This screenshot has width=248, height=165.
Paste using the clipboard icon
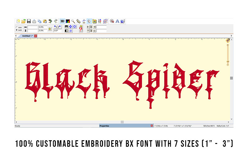coord(45,21)
